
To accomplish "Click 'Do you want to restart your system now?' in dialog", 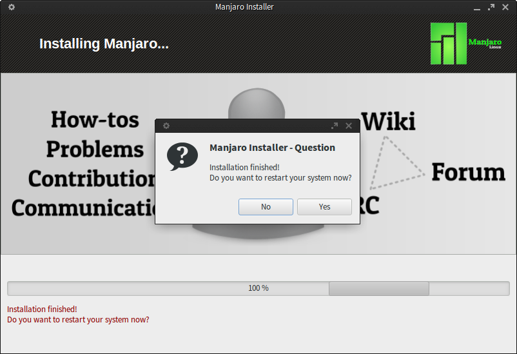I will 280,178.
